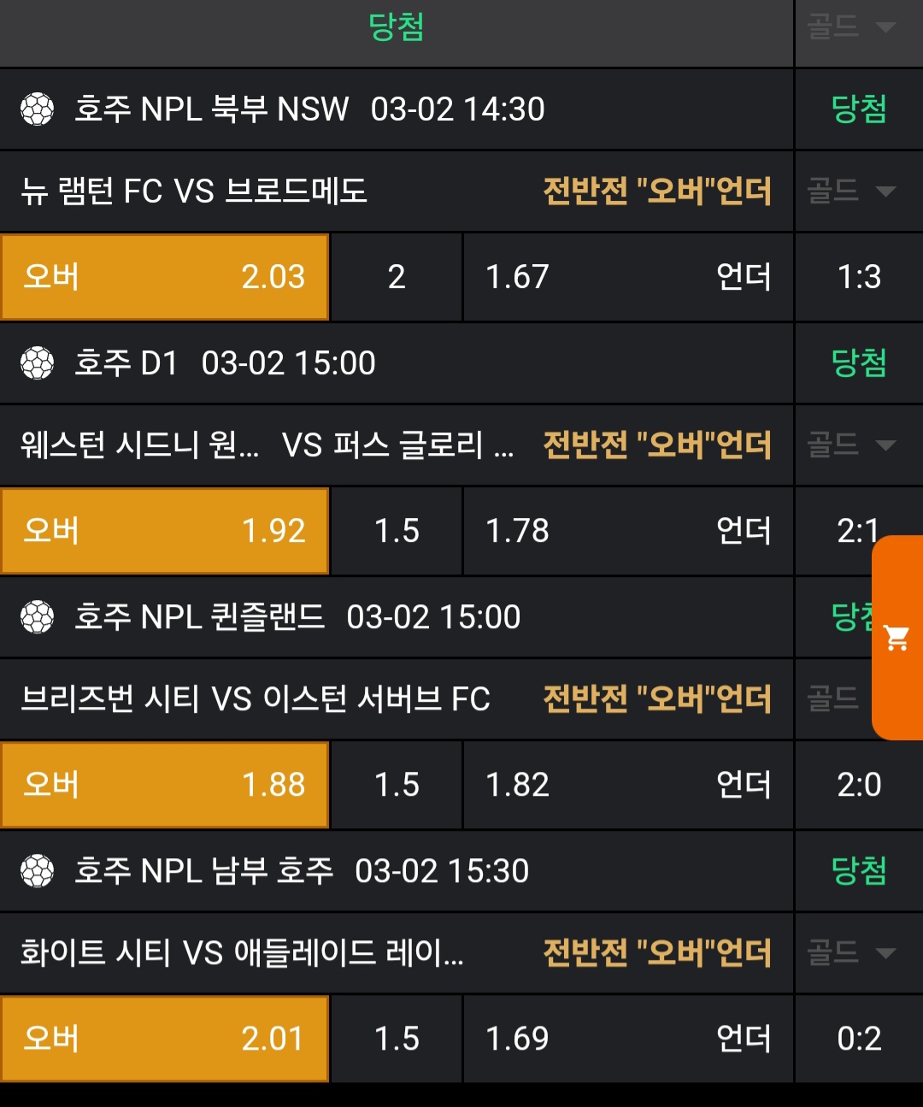923x1107 pixels.
Task: Open the 골드 dropdown in the top header
Action: (851, 27)
